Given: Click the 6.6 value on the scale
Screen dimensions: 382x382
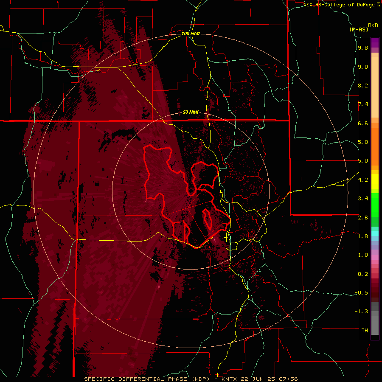Looking at the screenshot, I should point(363,124).
